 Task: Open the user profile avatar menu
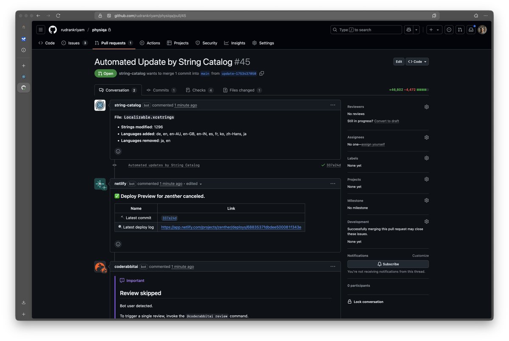[482, 30]
